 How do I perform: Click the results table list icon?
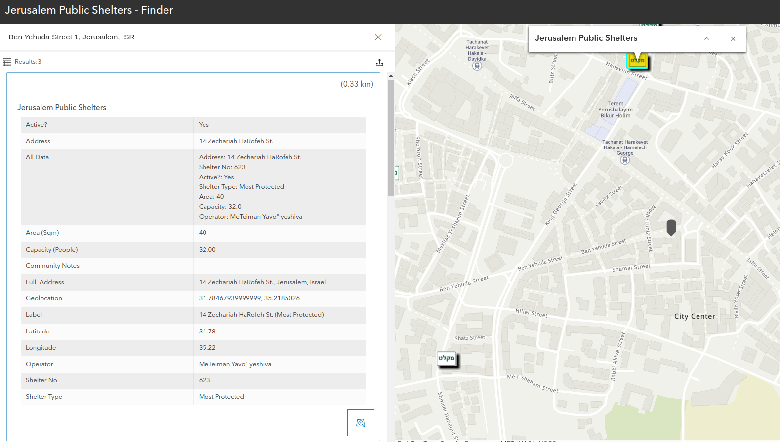(7, 62)
